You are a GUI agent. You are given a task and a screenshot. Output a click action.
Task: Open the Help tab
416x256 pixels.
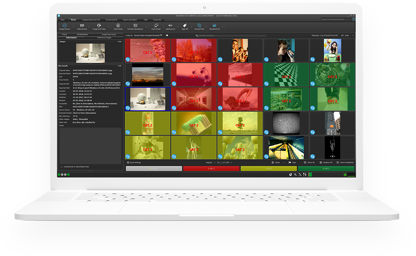tap(146, 20)
